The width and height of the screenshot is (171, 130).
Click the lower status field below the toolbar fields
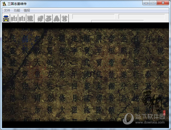click(x=117, y=21)
